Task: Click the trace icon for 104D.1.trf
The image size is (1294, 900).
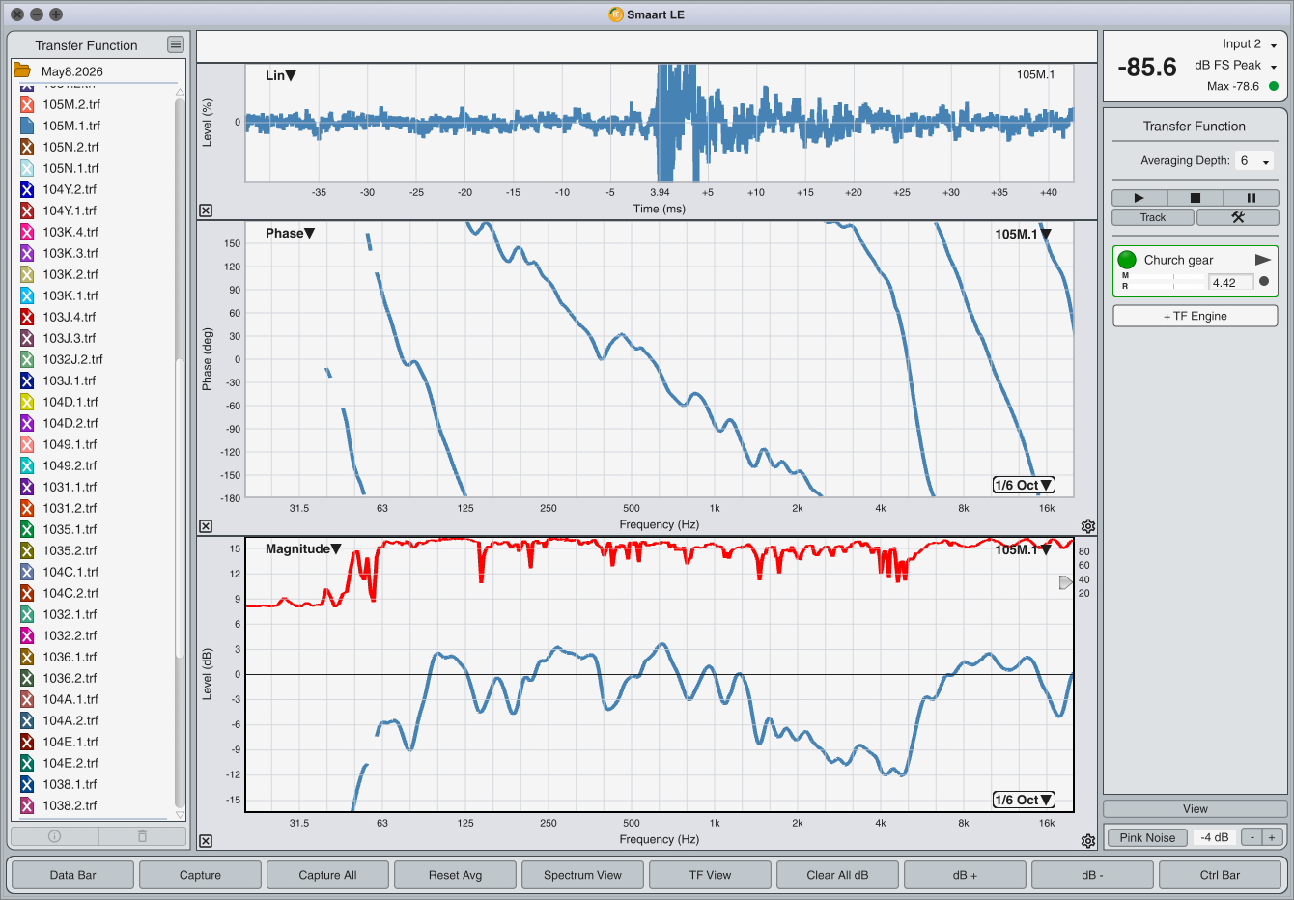Action: (x=27, y=402)
